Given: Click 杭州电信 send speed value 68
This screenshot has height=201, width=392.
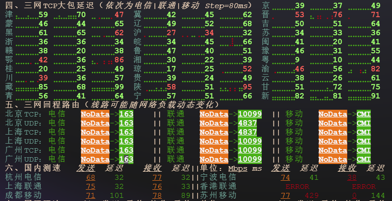Looking at the screenshot, I should point(90,178).
